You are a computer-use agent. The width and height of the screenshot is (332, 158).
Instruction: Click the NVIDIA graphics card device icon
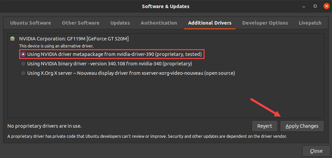(12, 39)
